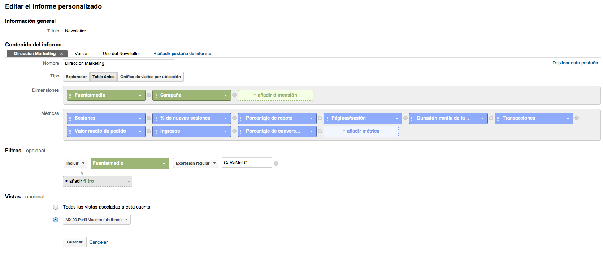The width and height of the screenshot is (603, 255).
Task: Delete the Sesiones metric using its X icon
Action: 149,118
